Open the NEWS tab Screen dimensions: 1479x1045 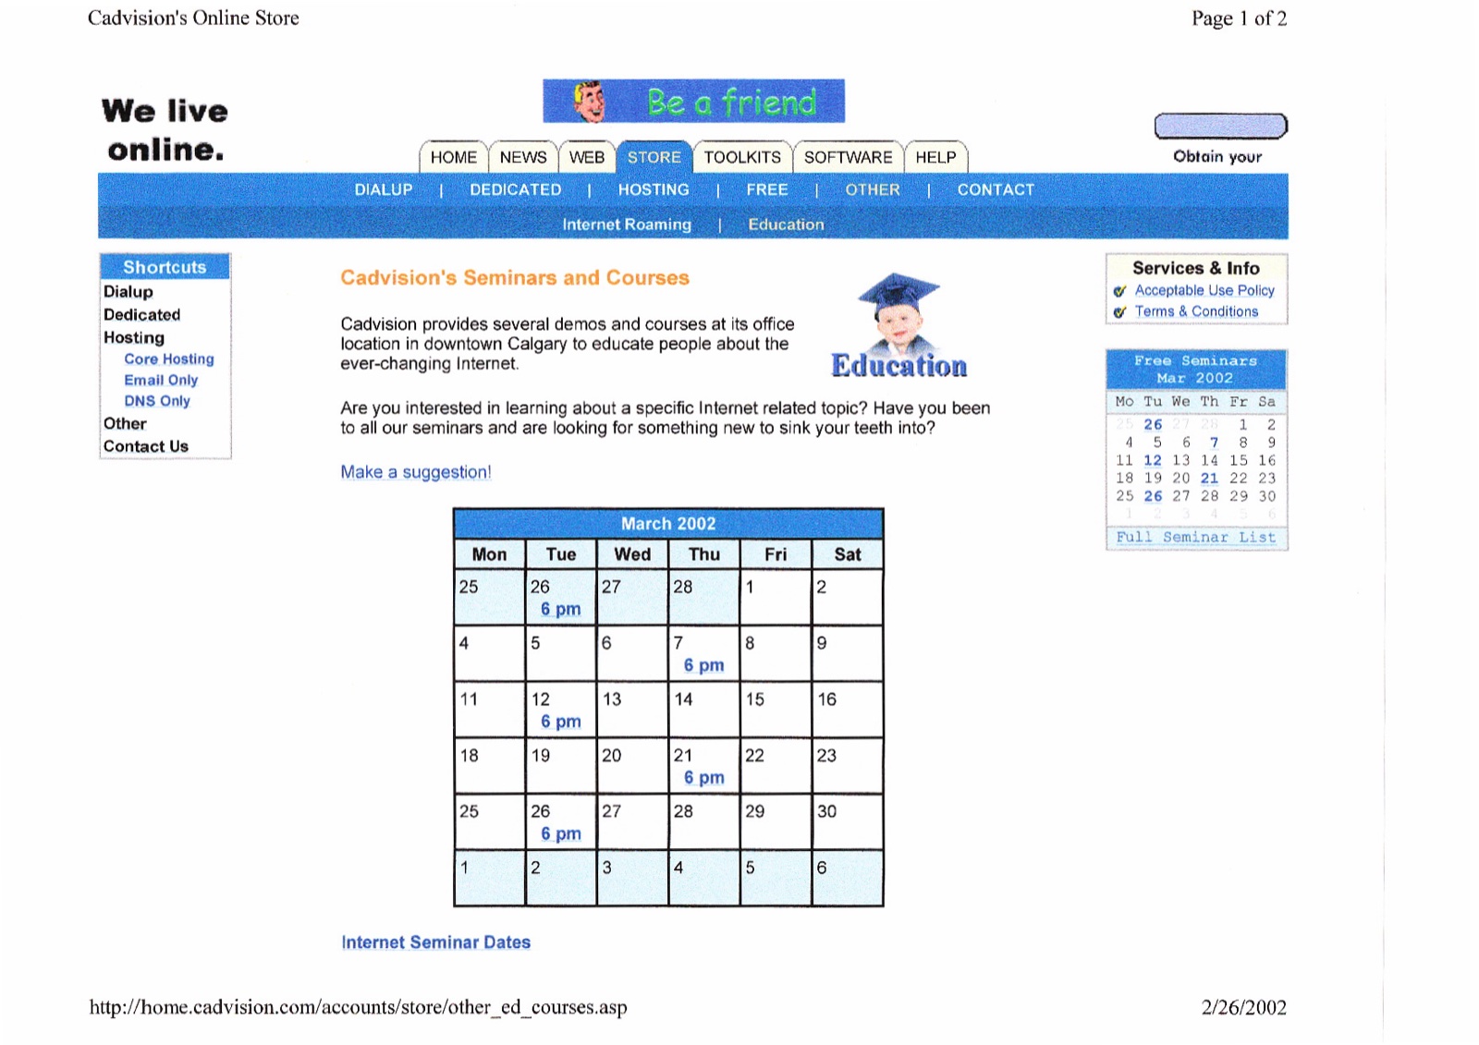523,157
